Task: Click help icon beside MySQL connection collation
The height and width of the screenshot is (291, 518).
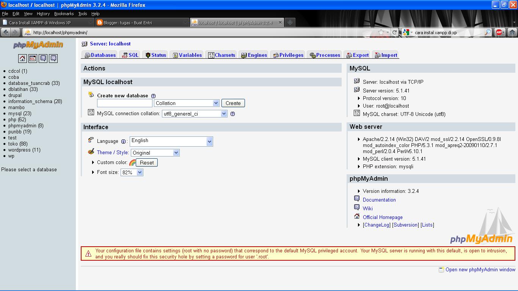Action: click(x=232, y=113)
